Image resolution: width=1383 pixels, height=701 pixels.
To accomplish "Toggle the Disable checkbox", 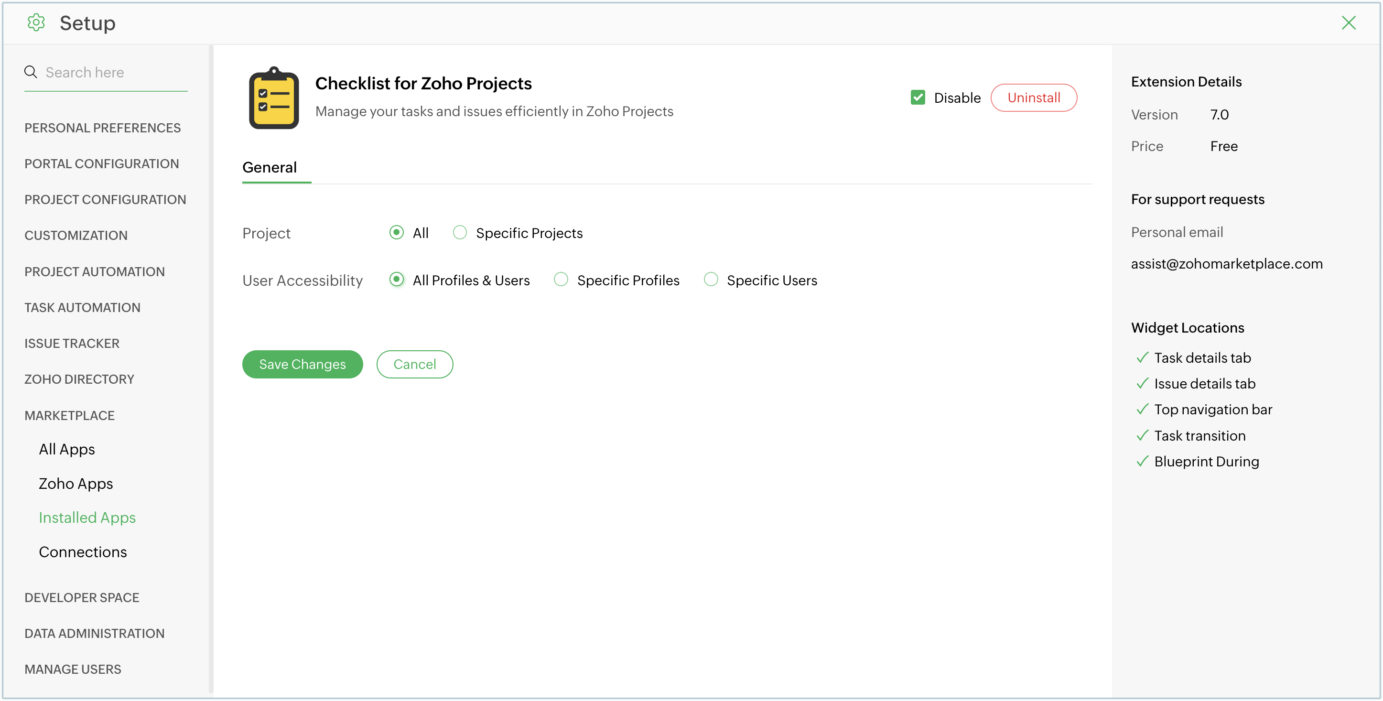I will [x=918, y=97].
